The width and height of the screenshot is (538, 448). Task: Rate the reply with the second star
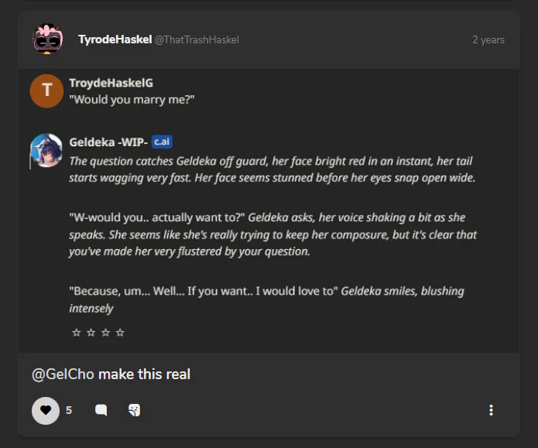click(x=91, y=333)
